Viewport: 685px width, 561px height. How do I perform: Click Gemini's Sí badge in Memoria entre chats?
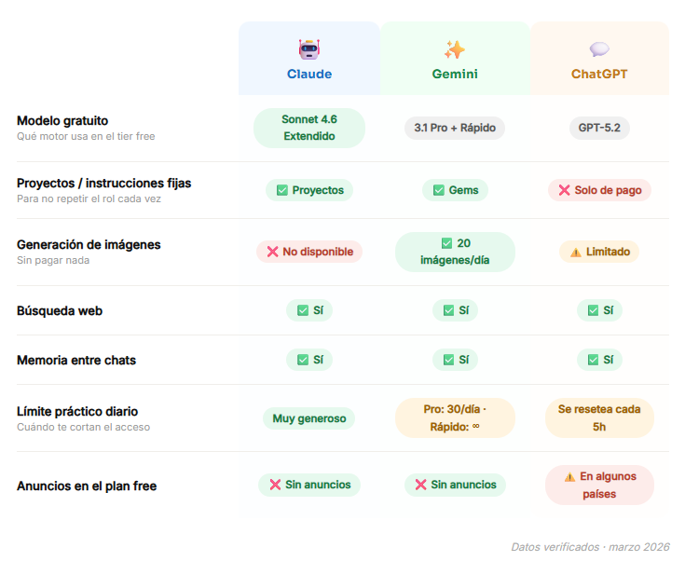[x=455, y=360]
